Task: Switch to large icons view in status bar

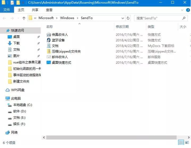Action: [x=187, y=143]
